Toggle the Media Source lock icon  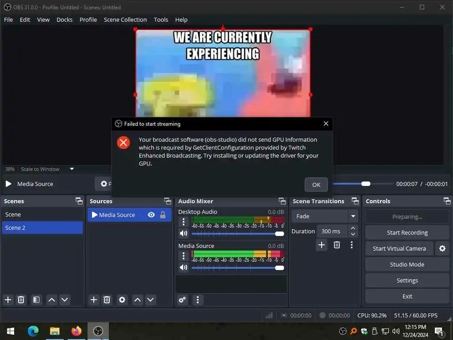[x=163, y=215]
